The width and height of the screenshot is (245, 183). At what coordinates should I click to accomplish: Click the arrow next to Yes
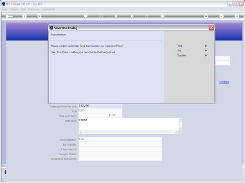(206, 46)
